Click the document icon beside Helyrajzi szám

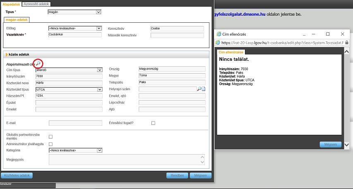click(x=204, y=89)
